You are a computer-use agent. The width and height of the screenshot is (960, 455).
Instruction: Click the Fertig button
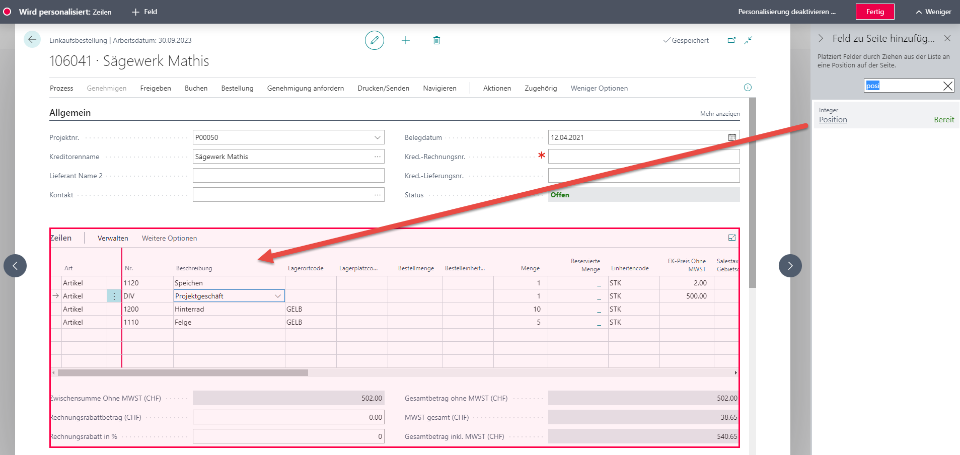pos(875,12)
